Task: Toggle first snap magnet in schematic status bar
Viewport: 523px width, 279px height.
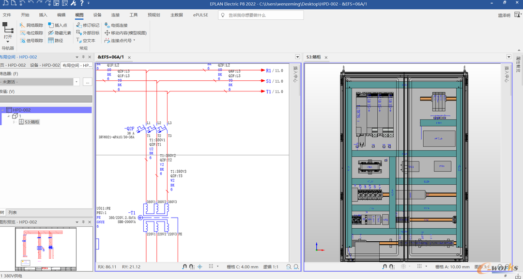Action: [185, 267]
